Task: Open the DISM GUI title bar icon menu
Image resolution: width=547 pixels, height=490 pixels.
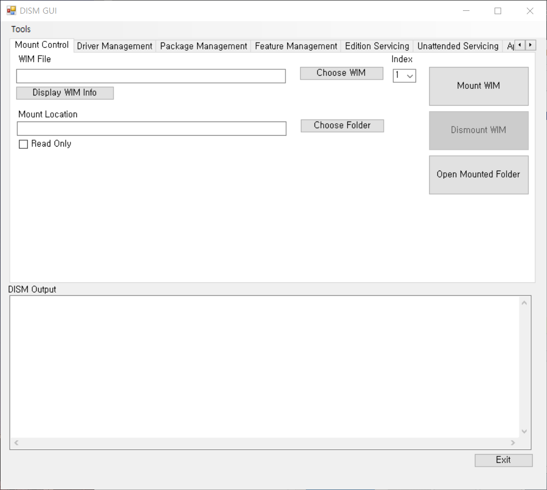Action: point(11,10)
